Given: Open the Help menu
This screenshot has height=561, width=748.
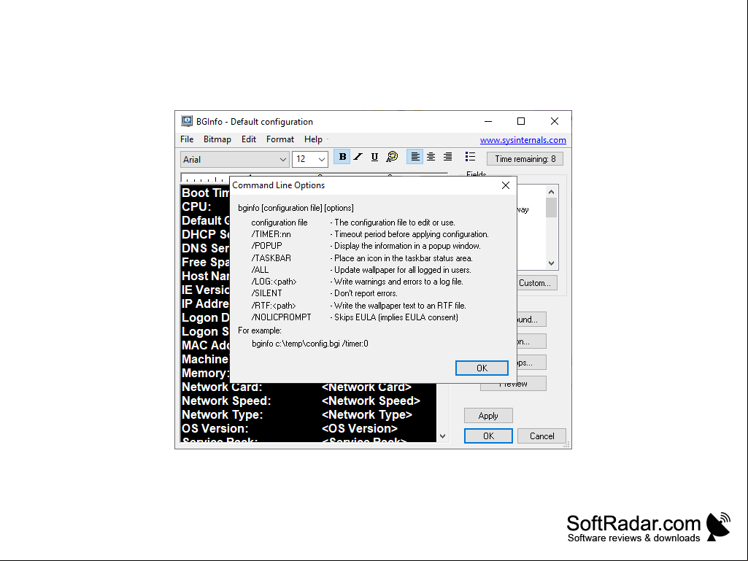Looking at the screenshot, I should pyautogui.click(x=313, y=139).
